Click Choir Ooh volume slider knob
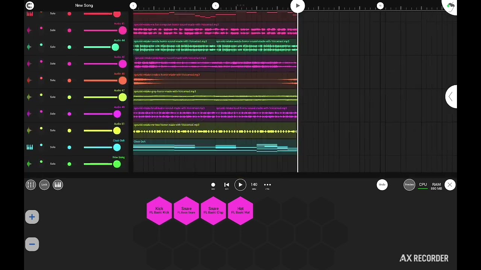This screenshot has height=270, width=481. [117, 147]
